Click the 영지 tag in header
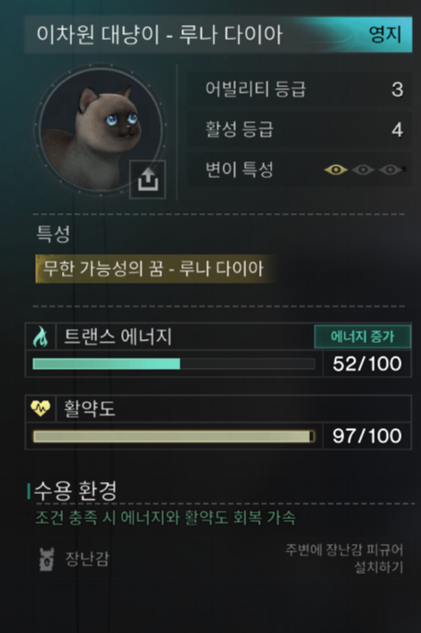421x633 pixels. coord(385,34)
